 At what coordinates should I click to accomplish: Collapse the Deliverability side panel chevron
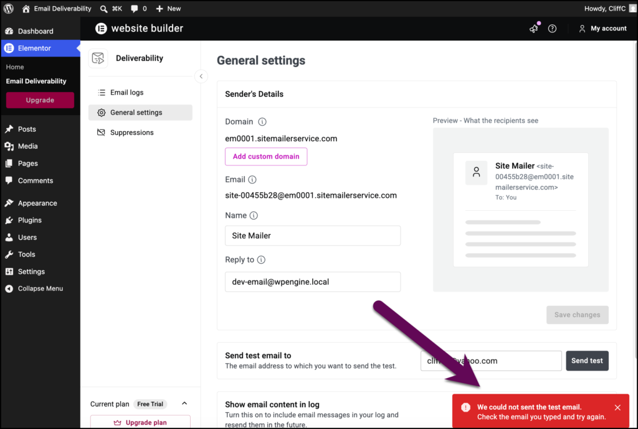coord(201,76)
